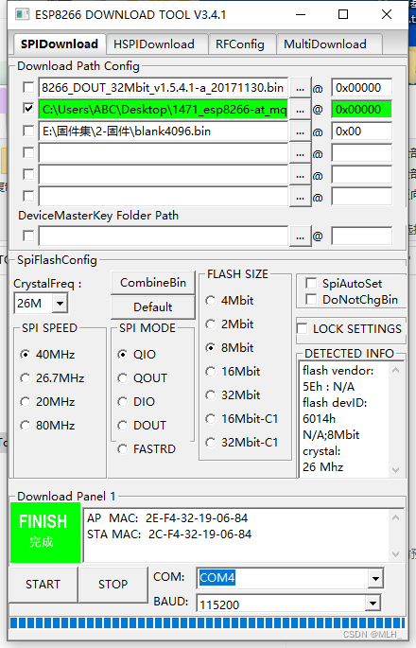This screenshot has width=416, height=648.
Task: Choose DOUT SPI mode
Action: [142, 425]
